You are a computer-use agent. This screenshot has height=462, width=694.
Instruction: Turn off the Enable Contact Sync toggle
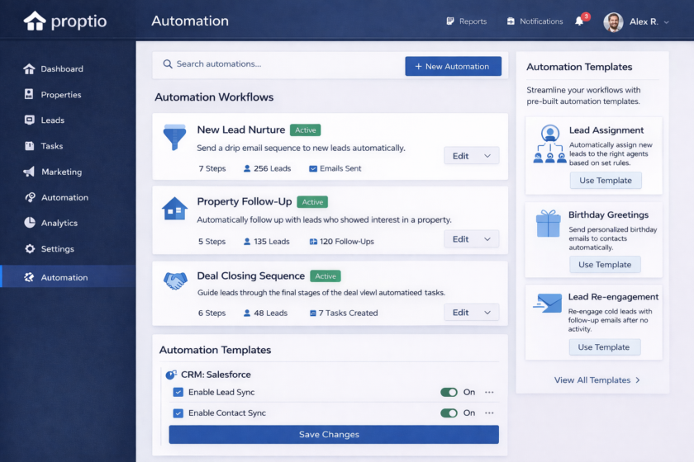pos(449,413)
